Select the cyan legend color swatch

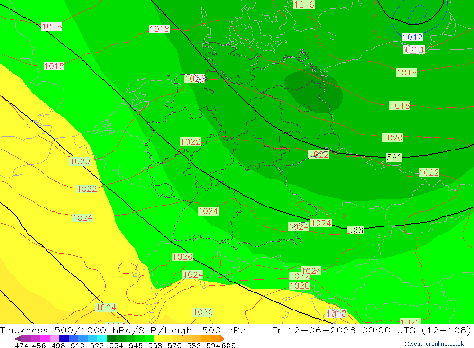[102, 339]
